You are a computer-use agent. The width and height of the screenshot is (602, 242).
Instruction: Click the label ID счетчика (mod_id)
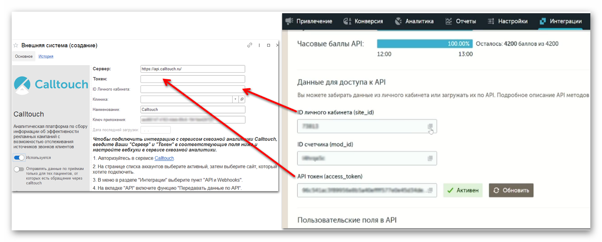click(325, 145)
